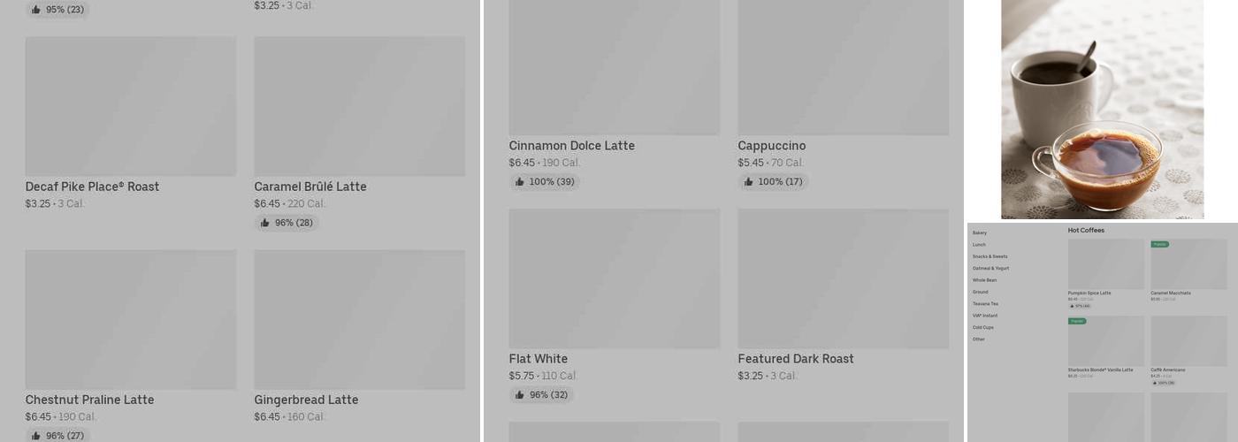Image resolution: width=1238 pixels, height=442 pixels.
Task: Click Popular badge on Starbucks Blonde Vanilla Latte
Action: (1077, 321)
